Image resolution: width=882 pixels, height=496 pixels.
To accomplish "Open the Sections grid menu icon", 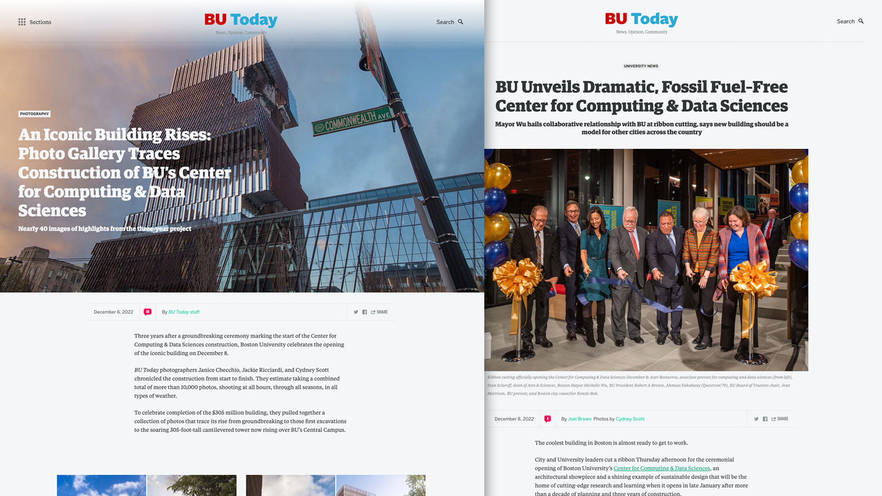I will click(22, 22).
